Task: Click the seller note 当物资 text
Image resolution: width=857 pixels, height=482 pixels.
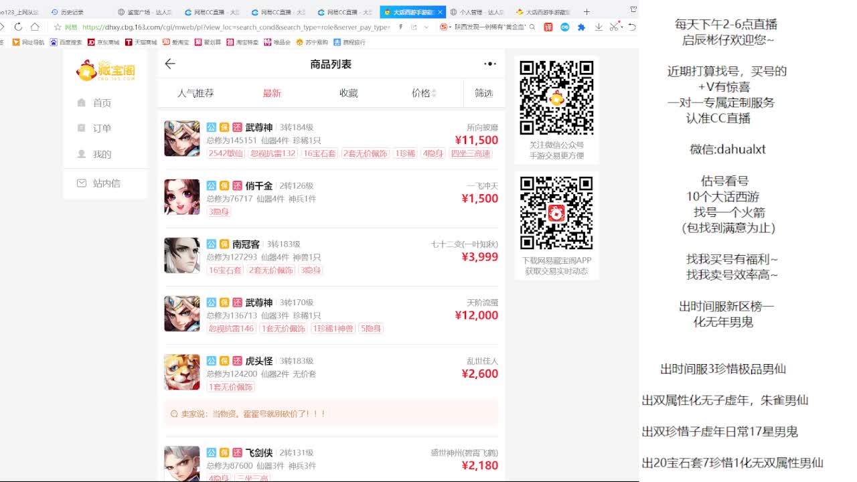Action: pos(254,414)
